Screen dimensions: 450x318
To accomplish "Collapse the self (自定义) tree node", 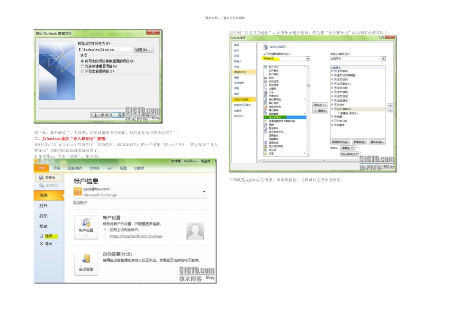I will (332, 109).
